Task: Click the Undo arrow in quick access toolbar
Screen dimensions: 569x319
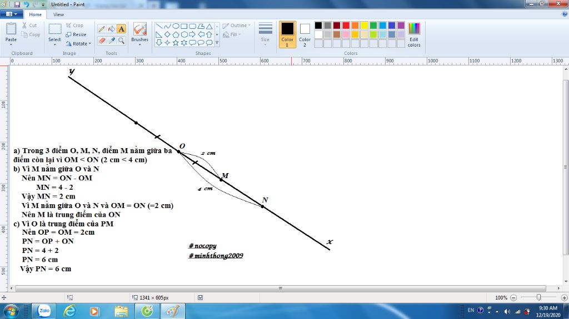Action: pyautogui.click(x=26, y=4)
